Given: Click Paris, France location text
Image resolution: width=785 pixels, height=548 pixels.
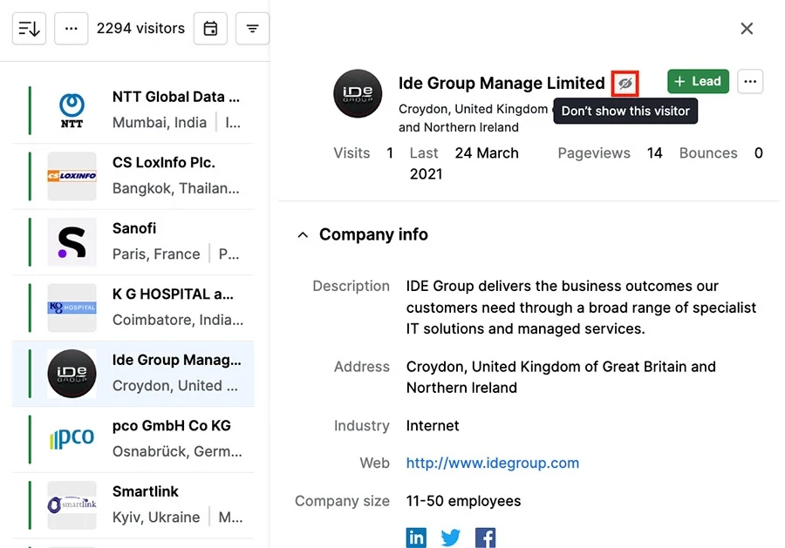Looking at the screenshot, I should (156, 254).
